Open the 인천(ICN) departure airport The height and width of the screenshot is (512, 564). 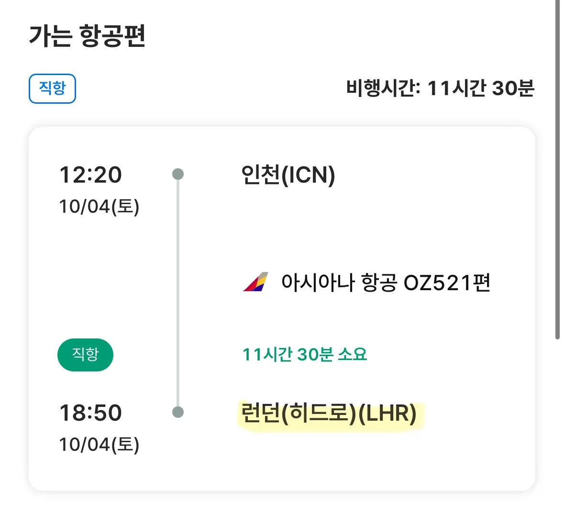288,175
